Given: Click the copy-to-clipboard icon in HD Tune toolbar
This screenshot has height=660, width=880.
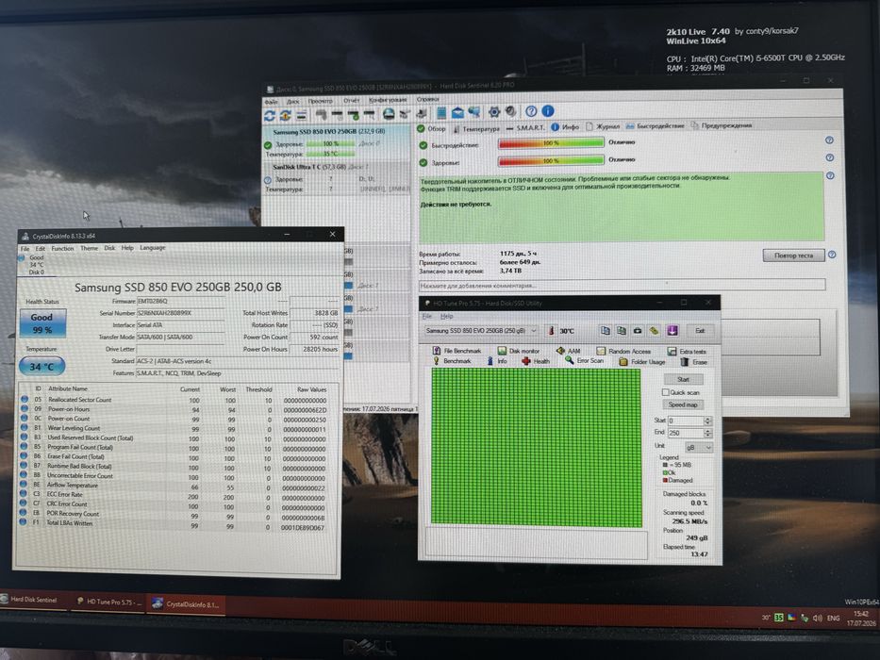Looking at the screenshot, I should pos(605,331).
